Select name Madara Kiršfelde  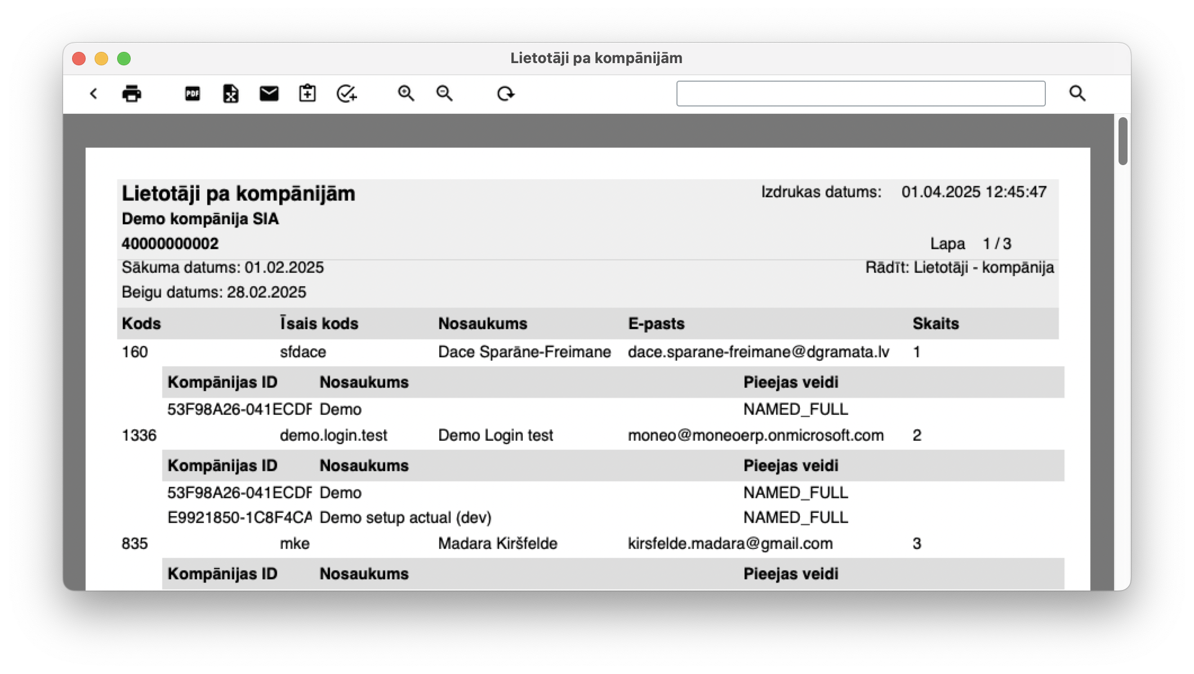click(x=498, y=544)
